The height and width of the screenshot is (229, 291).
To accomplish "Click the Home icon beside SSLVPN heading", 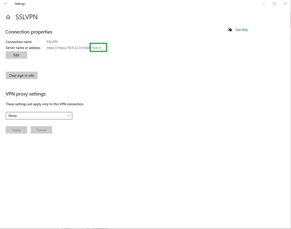I will click(x=8, y=17).
